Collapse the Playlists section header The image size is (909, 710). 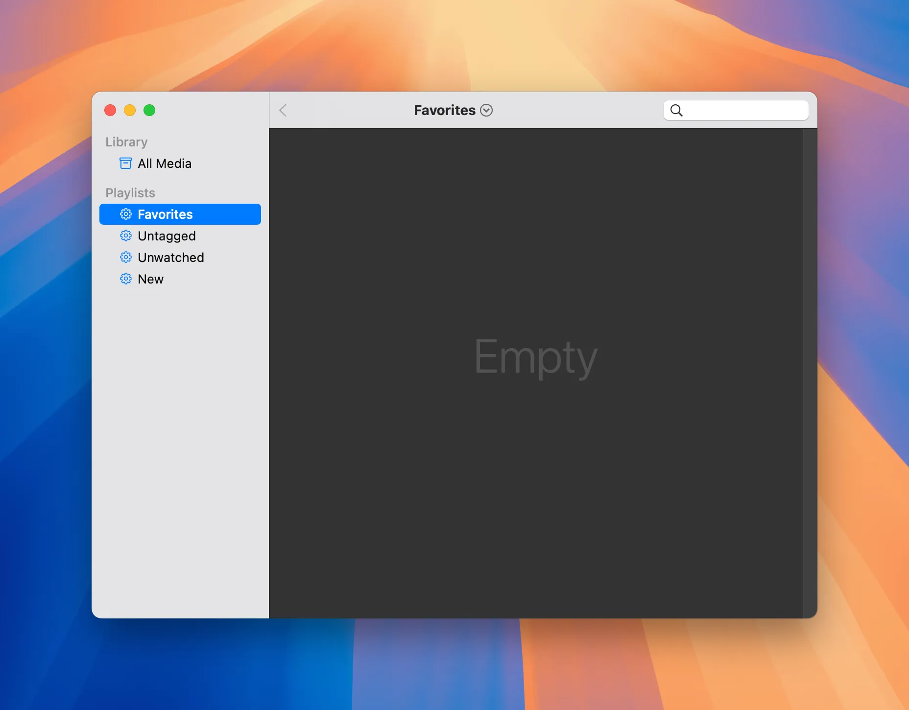pos(130,193)
